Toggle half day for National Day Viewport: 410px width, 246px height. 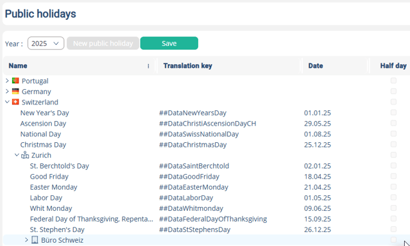pos(393,133)
